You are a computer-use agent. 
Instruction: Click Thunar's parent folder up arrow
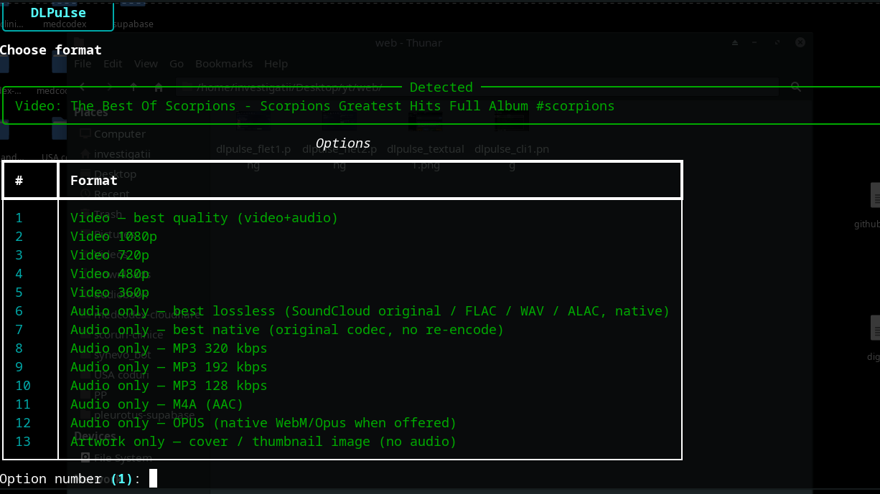click(134, 87)
